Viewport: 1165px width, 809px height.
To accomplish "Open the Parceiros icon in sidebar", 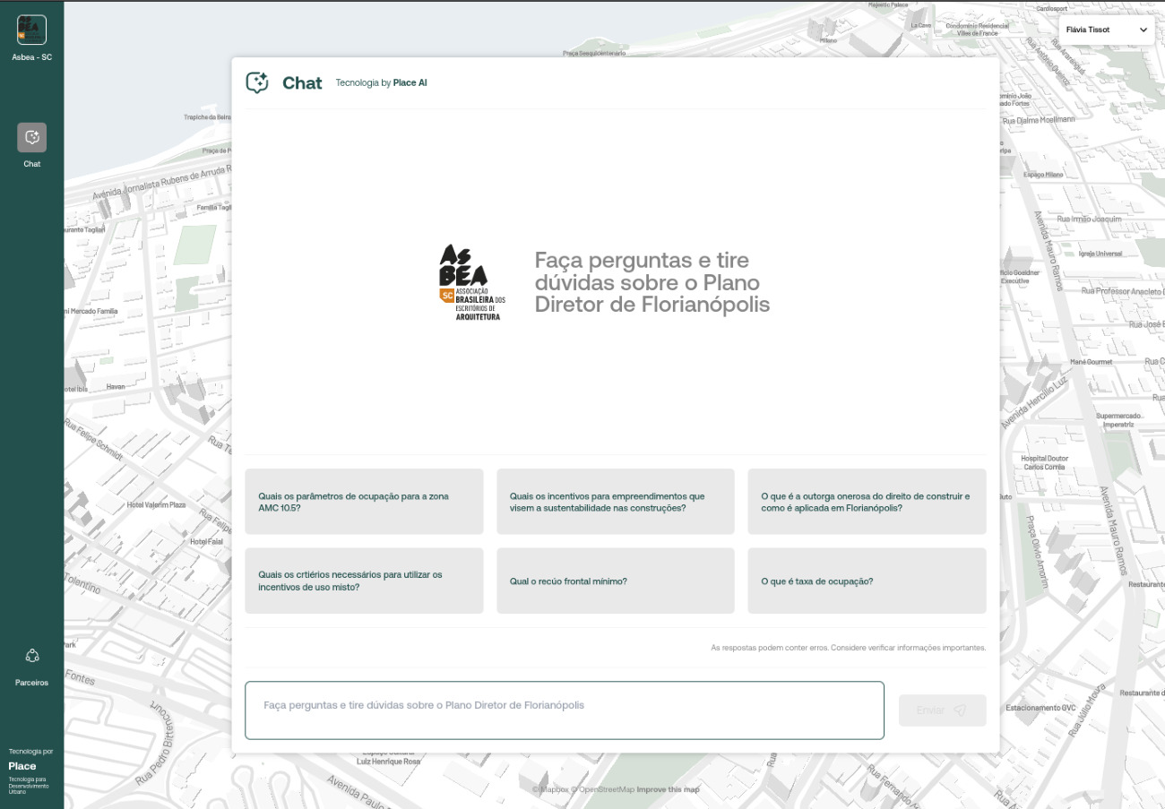I will (32, 656).
